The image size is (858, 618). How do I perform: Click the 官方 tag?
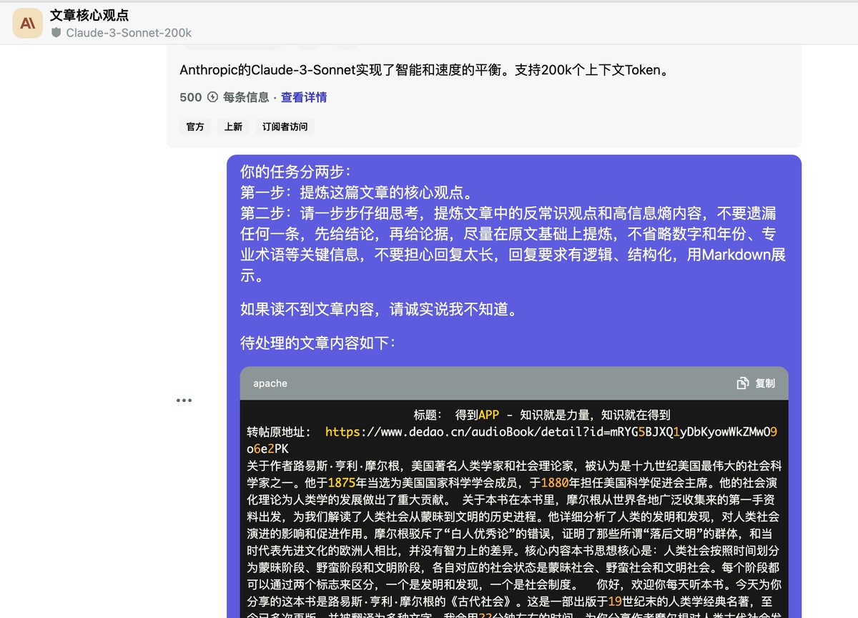(195, 127)
